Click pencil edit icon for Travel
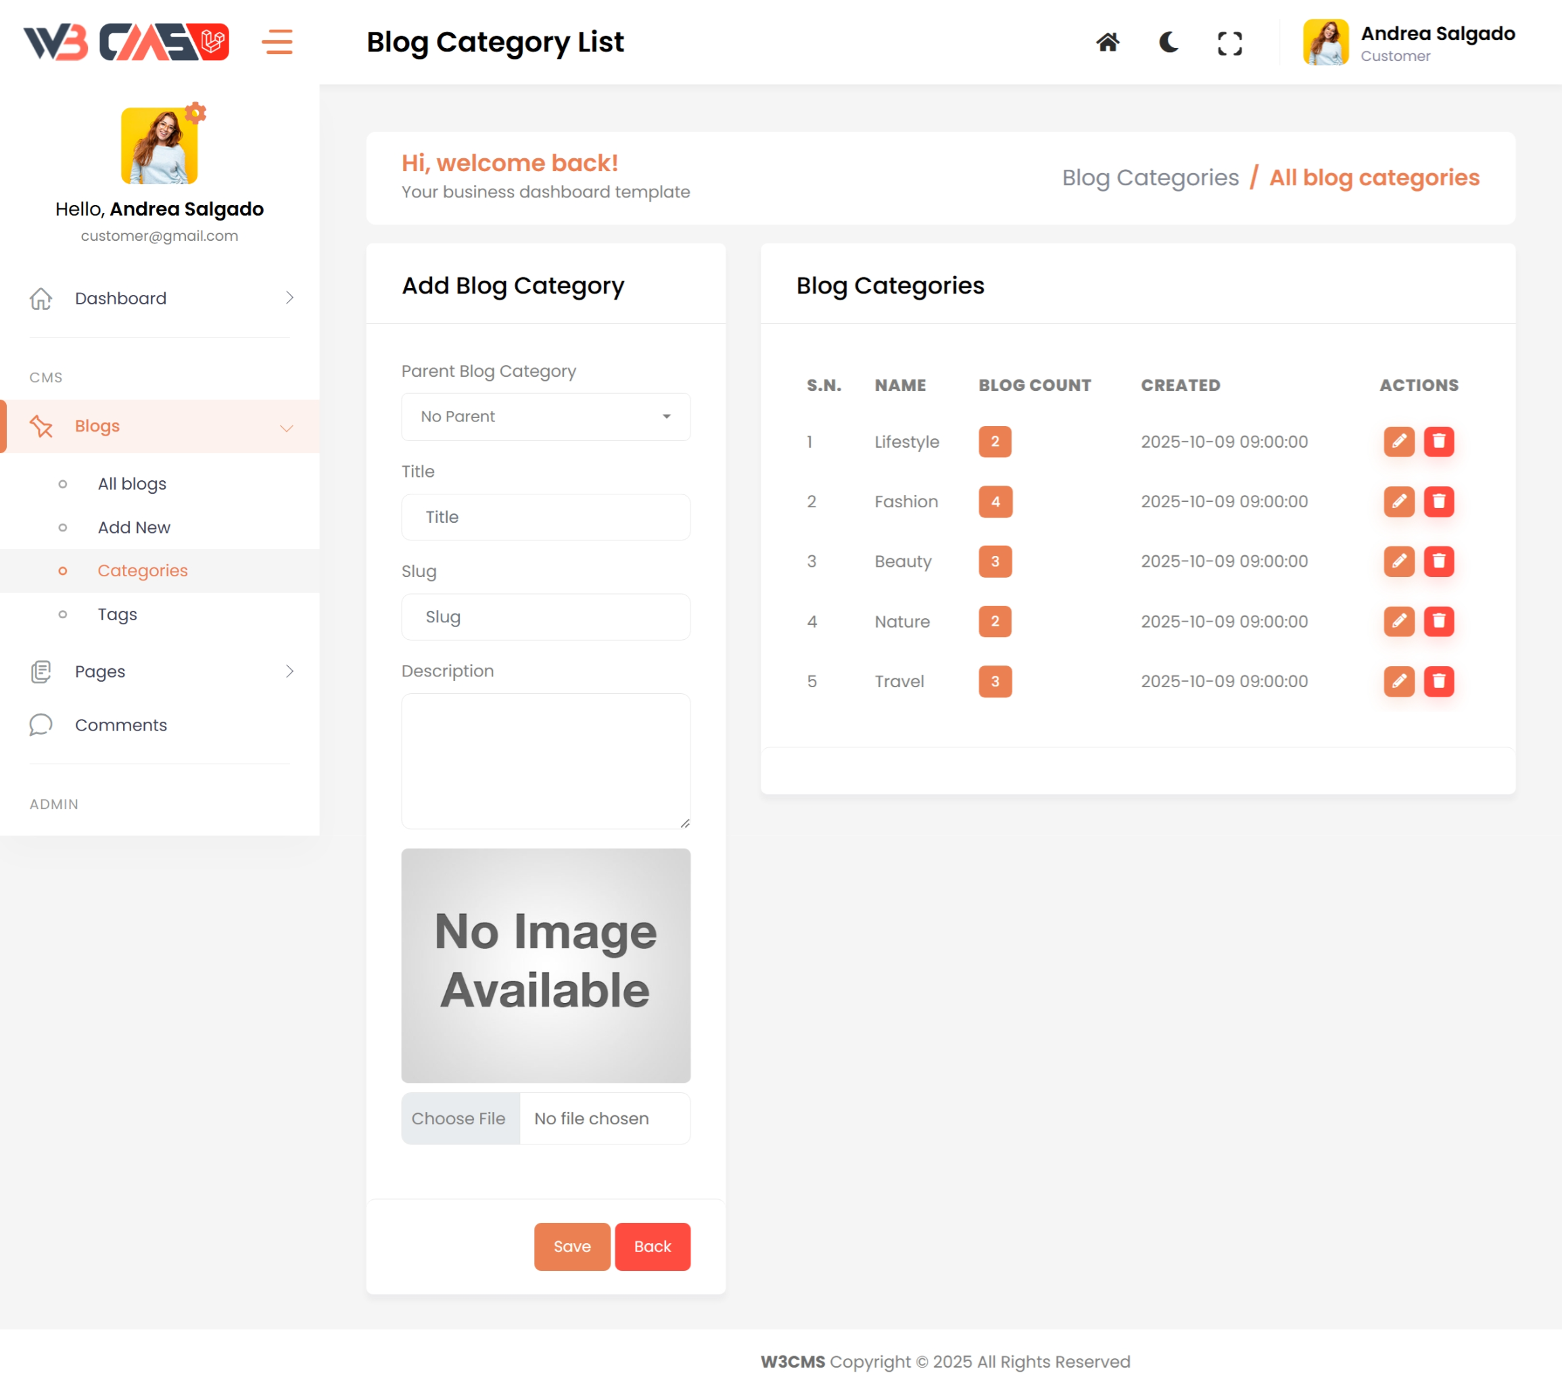The height and width of the screenshot is (1394, 1562). pyautogui.click(x=1398, y=681)
